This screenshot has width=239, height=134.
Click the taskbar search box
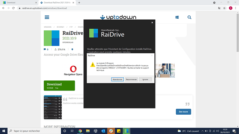[x=34, y=131]
